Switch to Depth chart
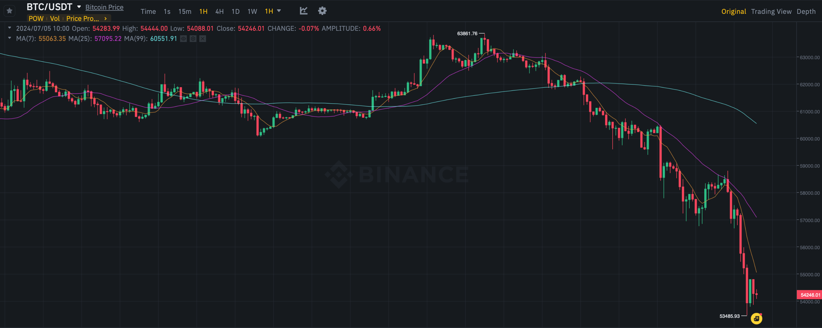The width and height of the screenshot is (822, 328). (806, 12)
